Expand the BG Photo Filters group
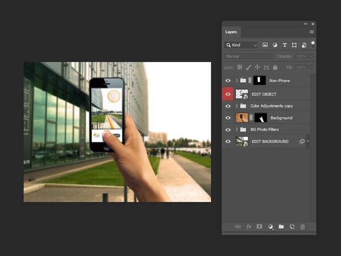Screen dimensions: 341x256 [x=237, y=129]
